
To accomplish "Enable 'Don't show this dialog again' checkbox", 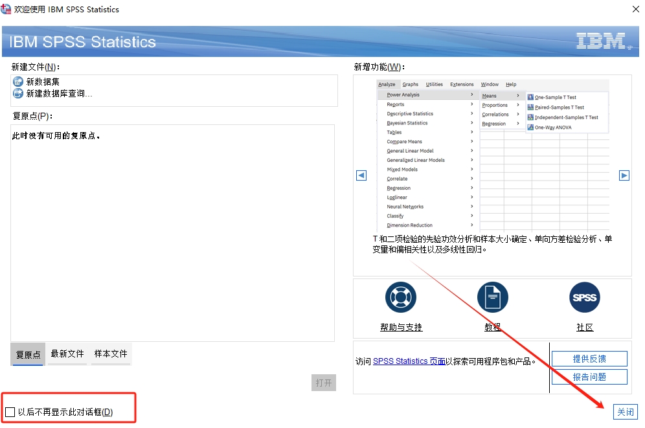I will tap(10, 412).
